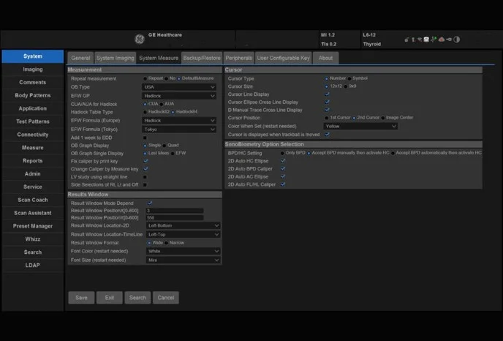
Task: Open Color When Set cursor color dropdown
Action: (360, 126)
